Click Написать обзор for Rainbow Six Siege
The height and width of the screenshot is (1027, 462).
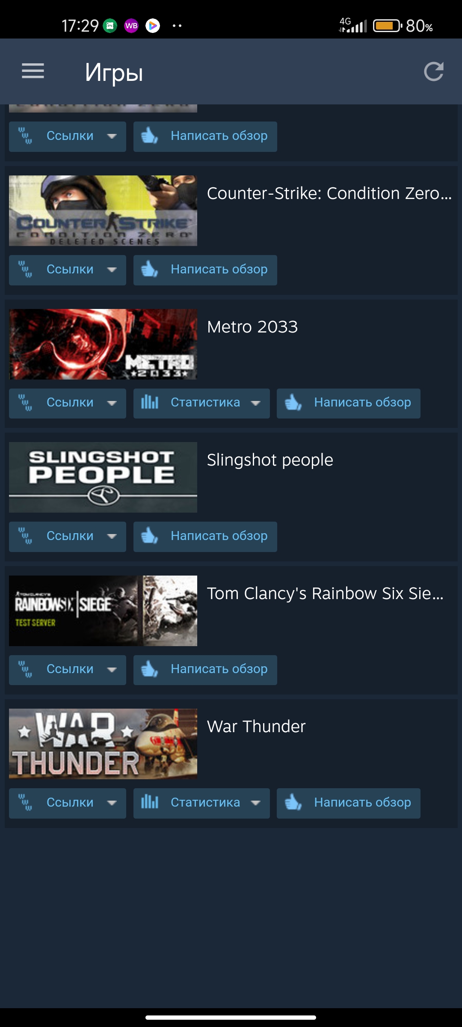[205, 670]
